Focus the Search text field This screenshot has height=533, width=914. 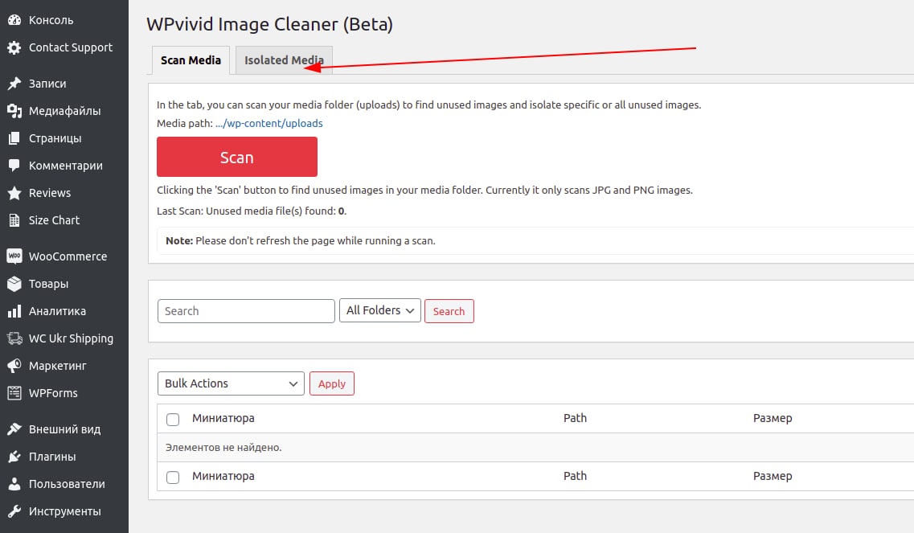pos(246,311)
